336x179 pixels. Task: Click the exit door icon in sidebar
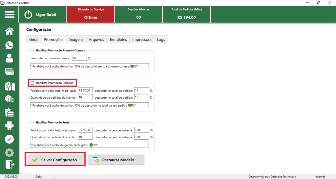tap(10, 165)
